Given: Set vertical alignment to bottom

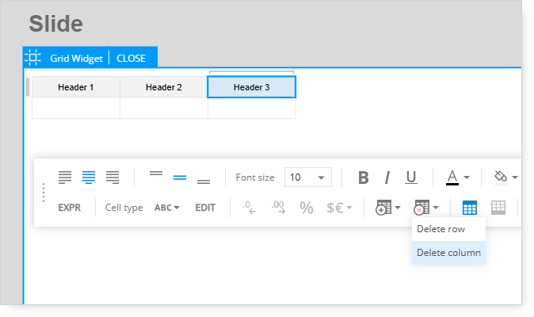Looking at the screenshot, I should pos(204,181).
